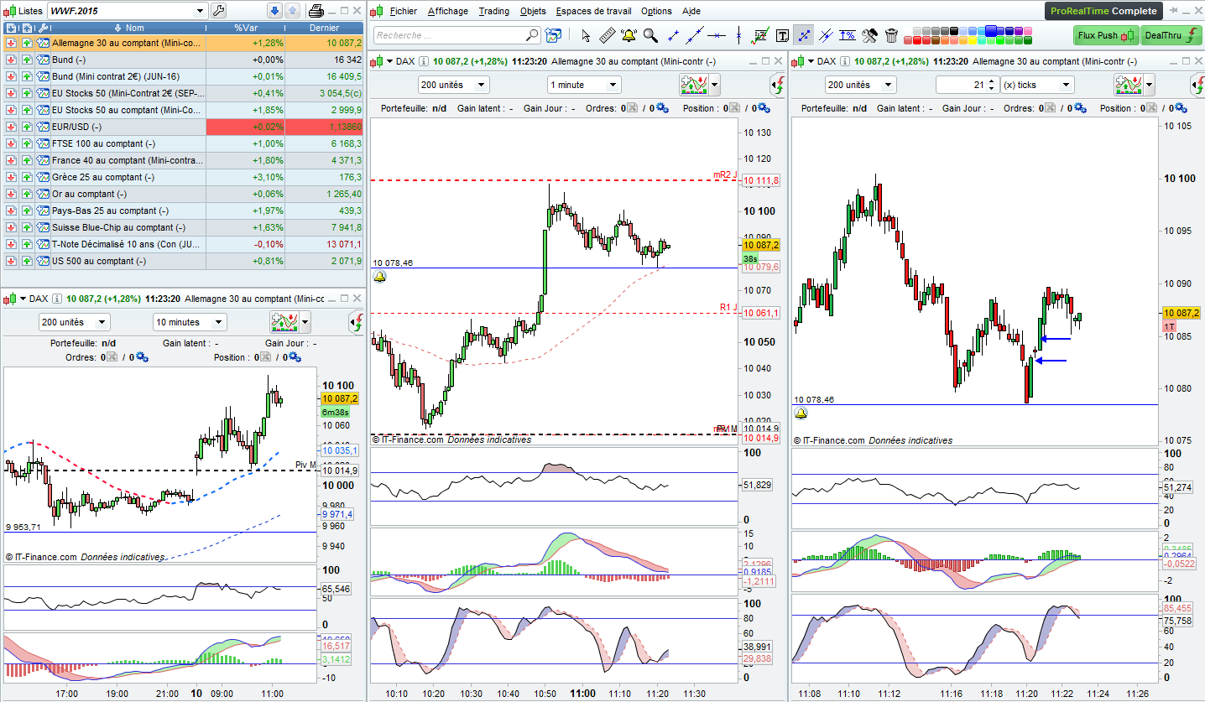The width and height of the screenshot is (1205, 702).
Task: Open the WWF.2015 list dropdown
Action: point(200,11)
